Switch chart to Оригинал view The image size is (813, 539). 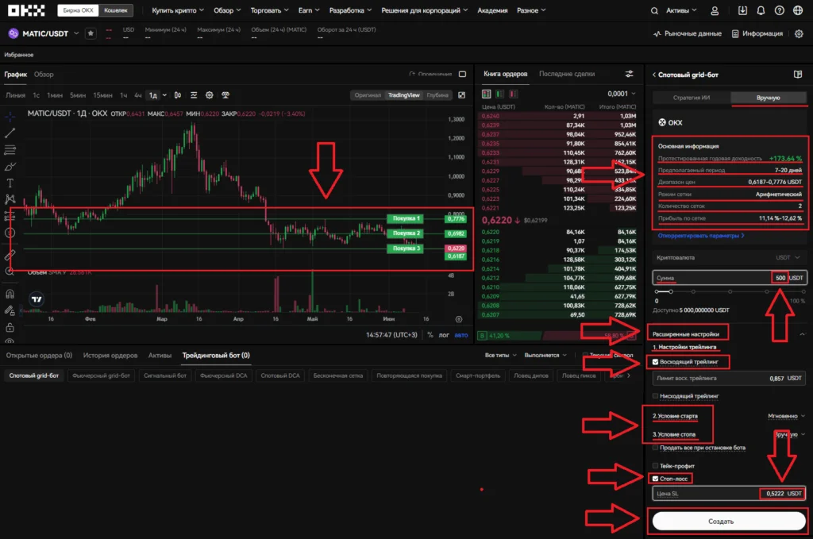coord(368,95)
